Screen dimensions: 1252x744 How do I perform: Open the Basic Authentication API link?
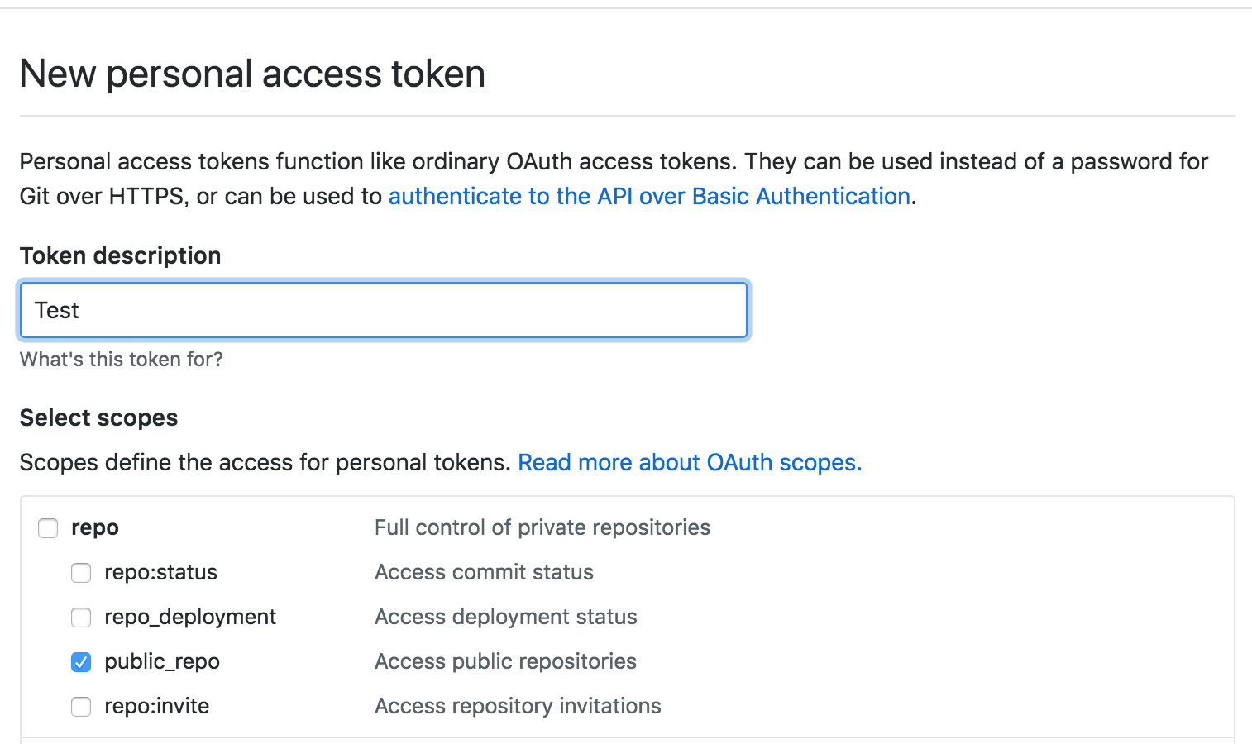649,196
